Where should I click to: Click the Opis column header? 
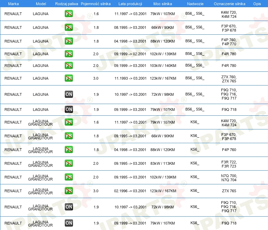pos(257,4)
